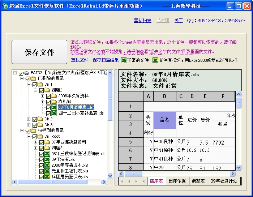This screenshot has height=197, width=253.
Task: Click the Excel icon of 四十二团小麦补贴表.xls
Action: [x=54, y=113]
